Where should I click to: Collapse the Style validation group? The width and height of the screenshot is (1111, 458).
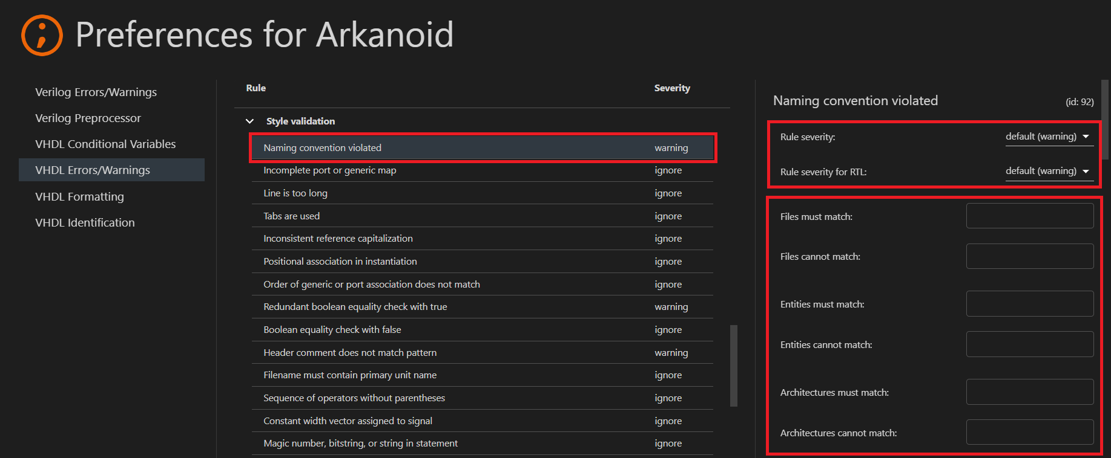click(249, 121)
